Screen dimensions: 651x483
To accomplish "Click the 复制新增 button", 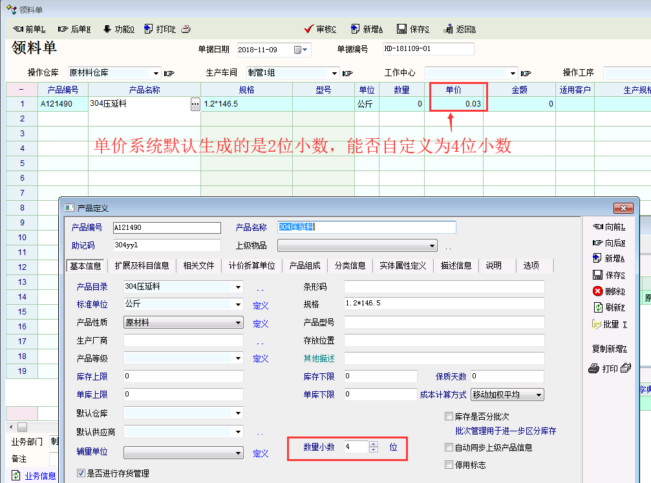I will [x=609, y=349].
